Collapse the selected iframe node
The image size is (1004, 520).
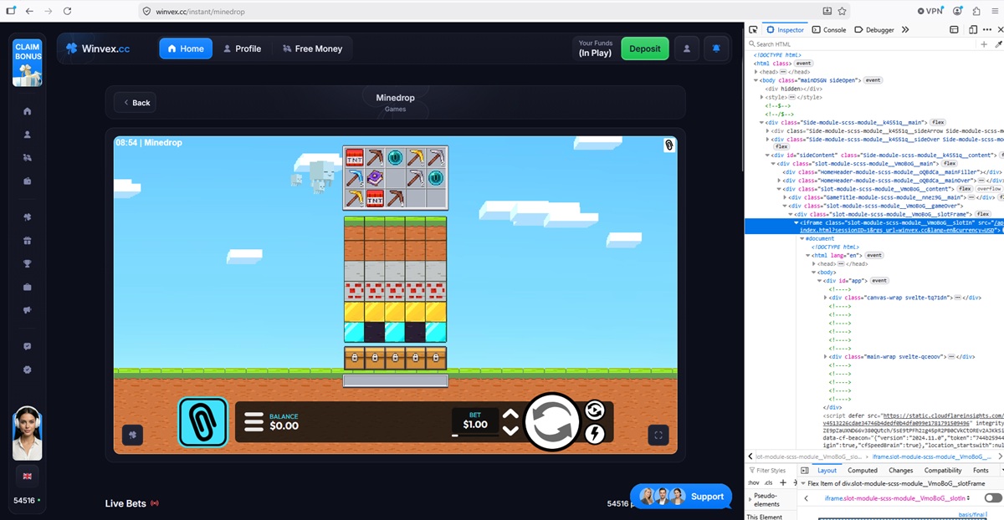797,222
